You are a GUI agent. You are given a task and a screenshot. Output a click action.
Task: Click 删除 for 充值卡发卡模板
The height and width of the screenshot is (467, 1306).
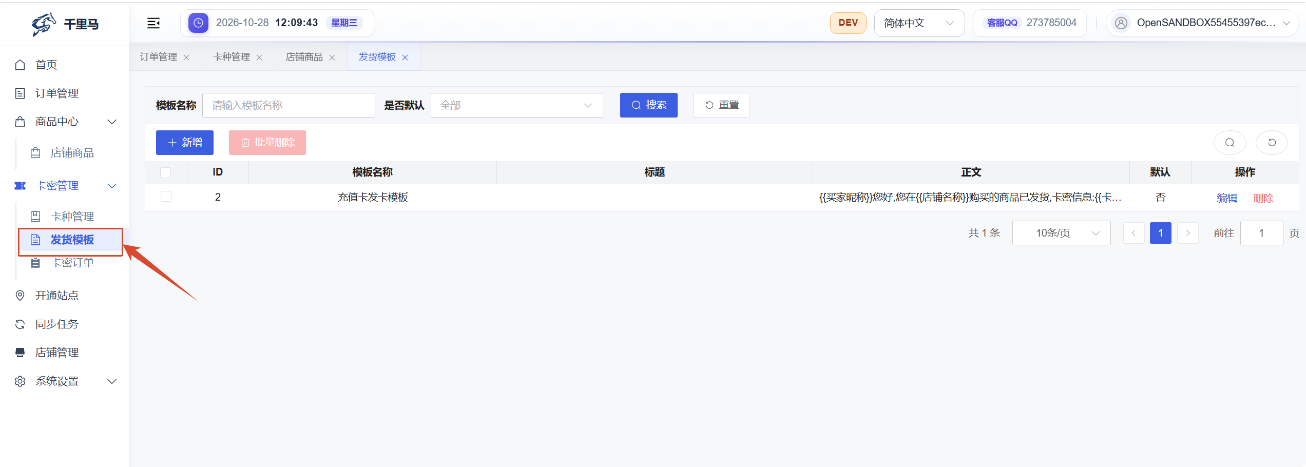1263,198
